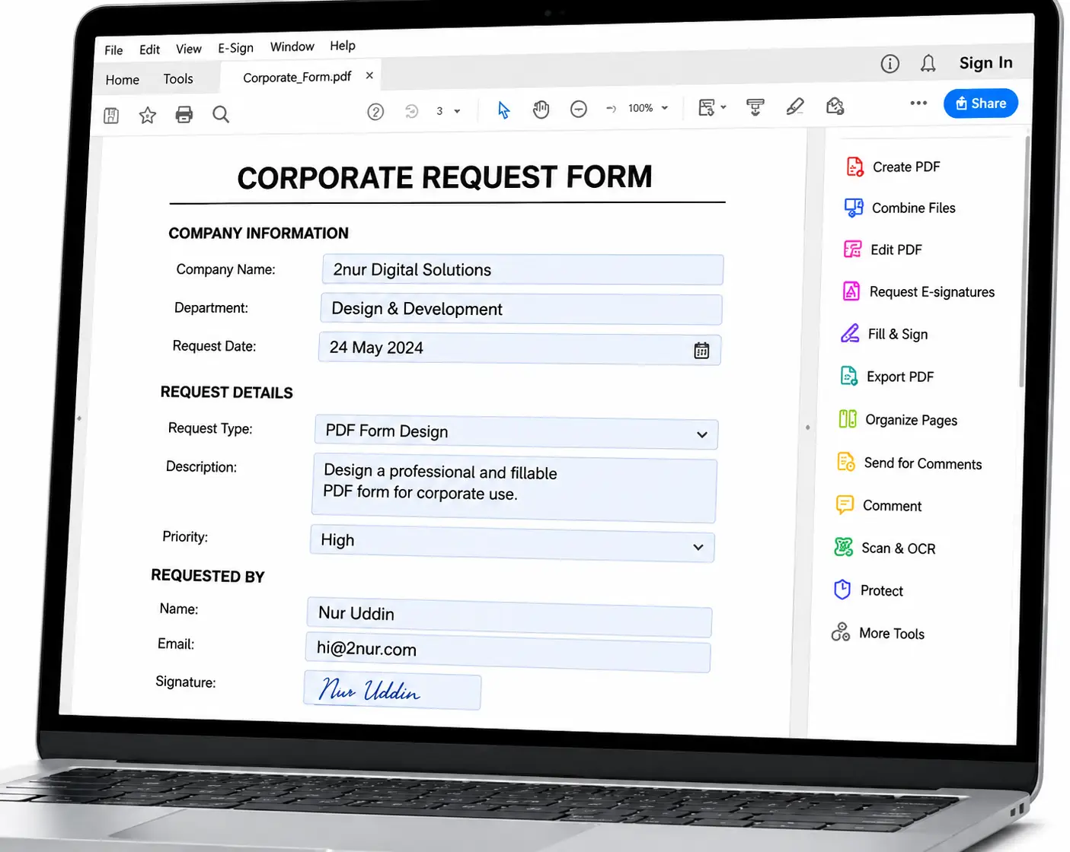Click the Create PDF tool icon

(854, 167)
